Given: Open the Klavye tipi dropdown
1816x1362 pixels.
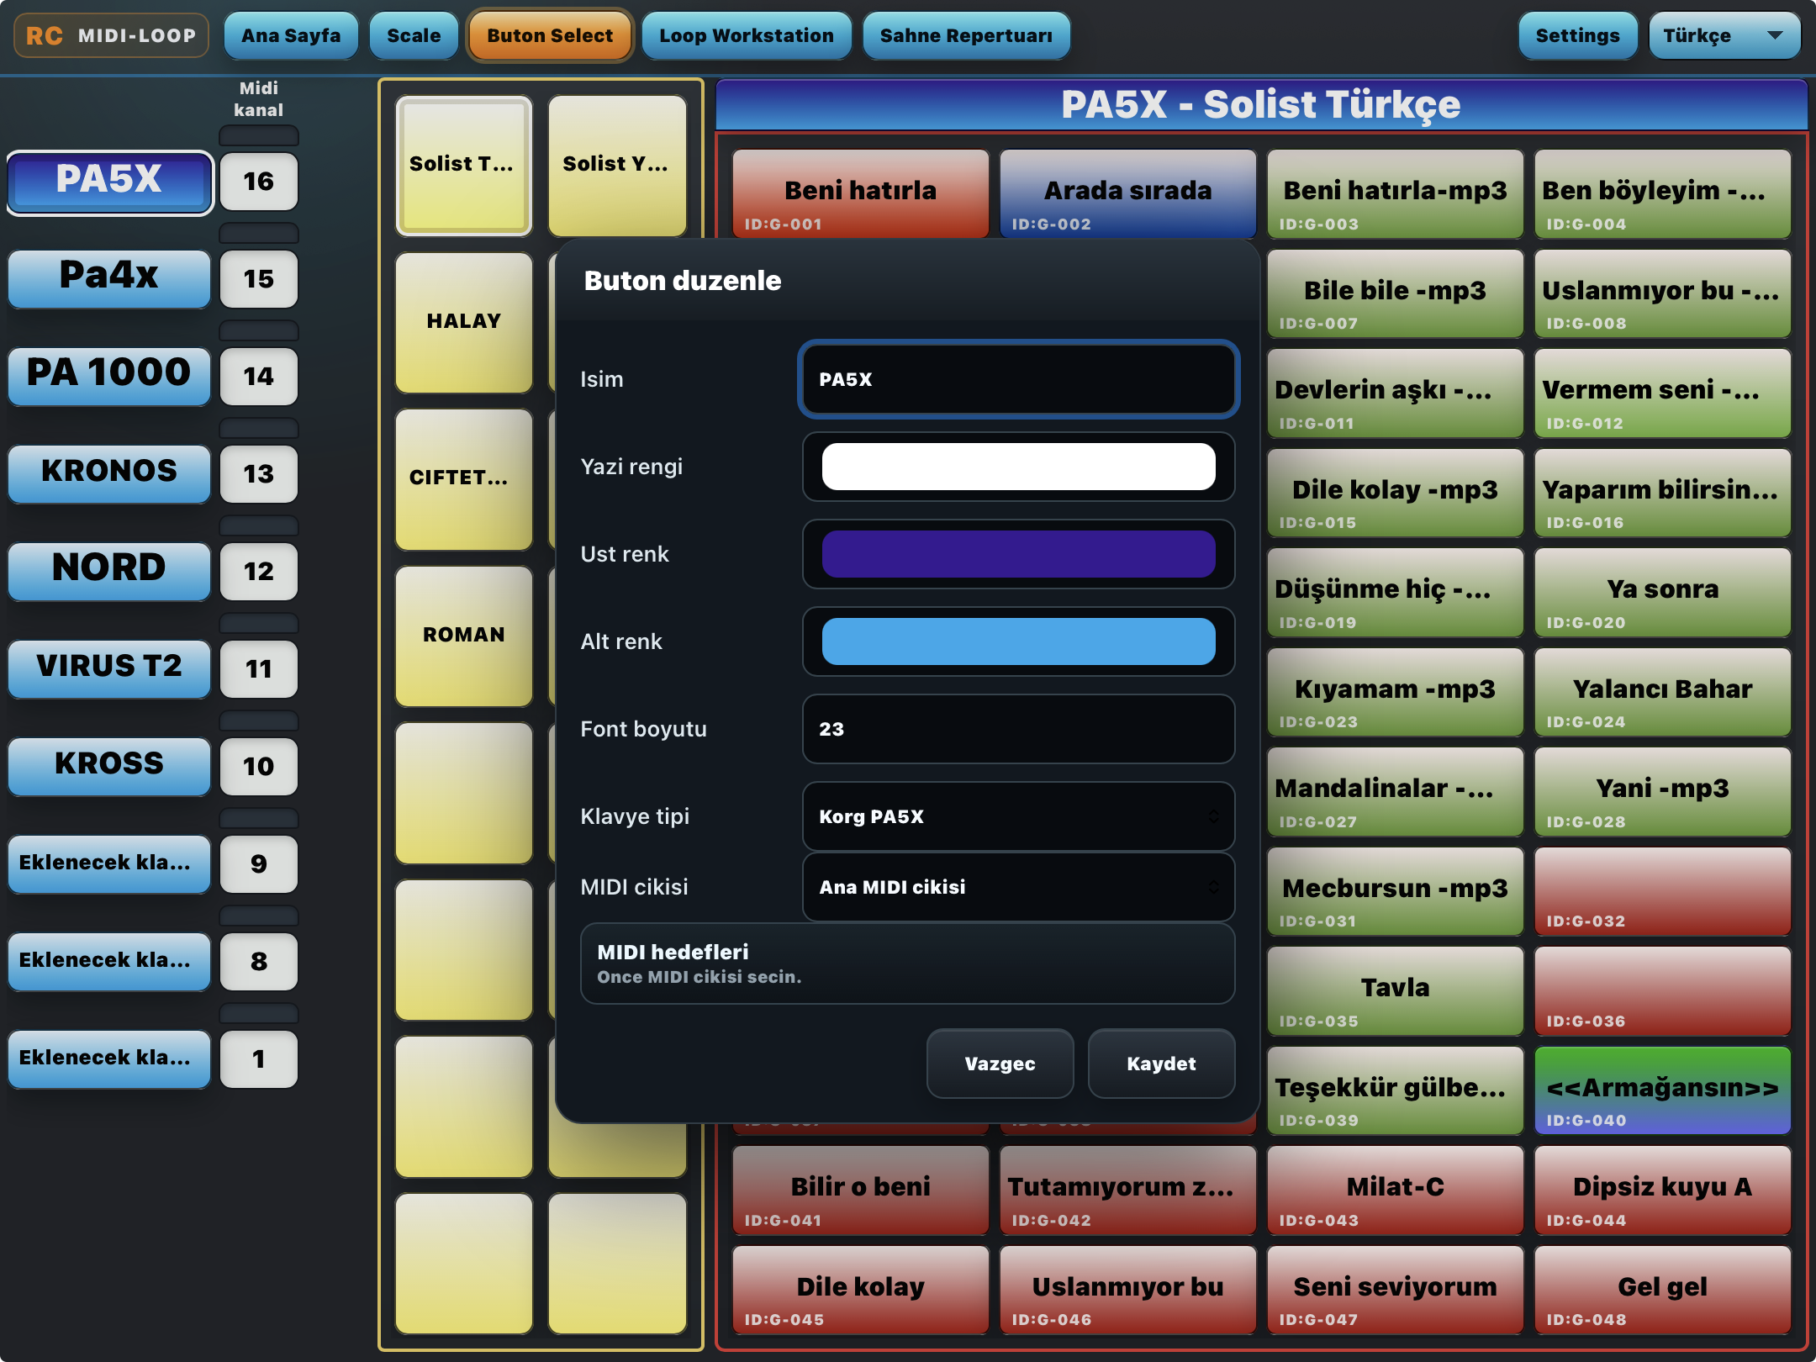Looking at the screenshot, I should (1018, 816).
